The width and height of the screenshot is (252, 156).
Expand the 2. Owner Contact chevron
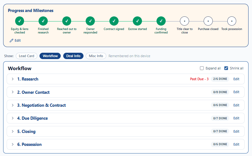pos(13,92)
